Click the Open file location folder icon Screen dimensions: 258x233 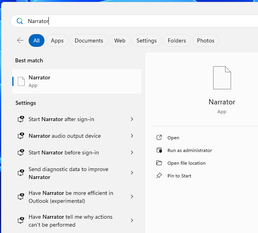pos(159,163)
